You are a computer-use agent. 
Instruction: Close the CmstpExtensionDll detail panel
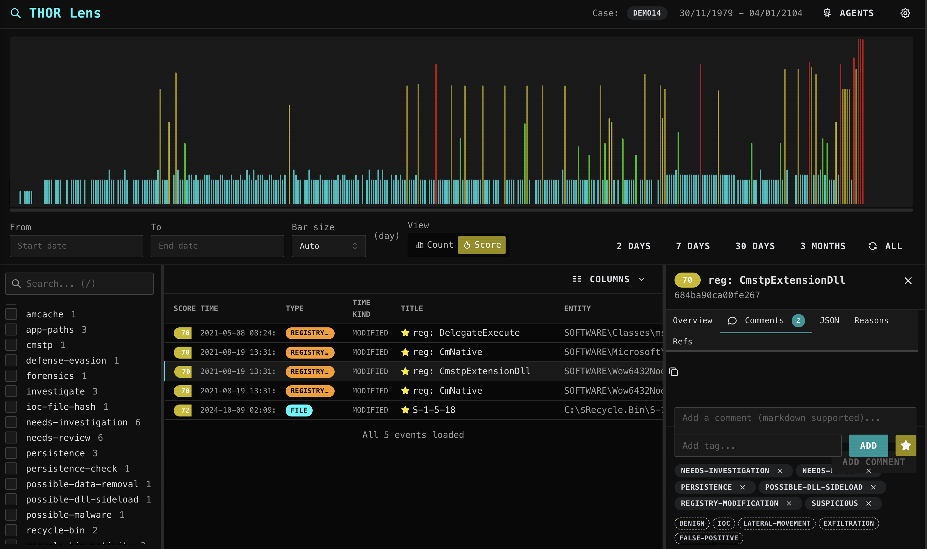coord(908,281)
